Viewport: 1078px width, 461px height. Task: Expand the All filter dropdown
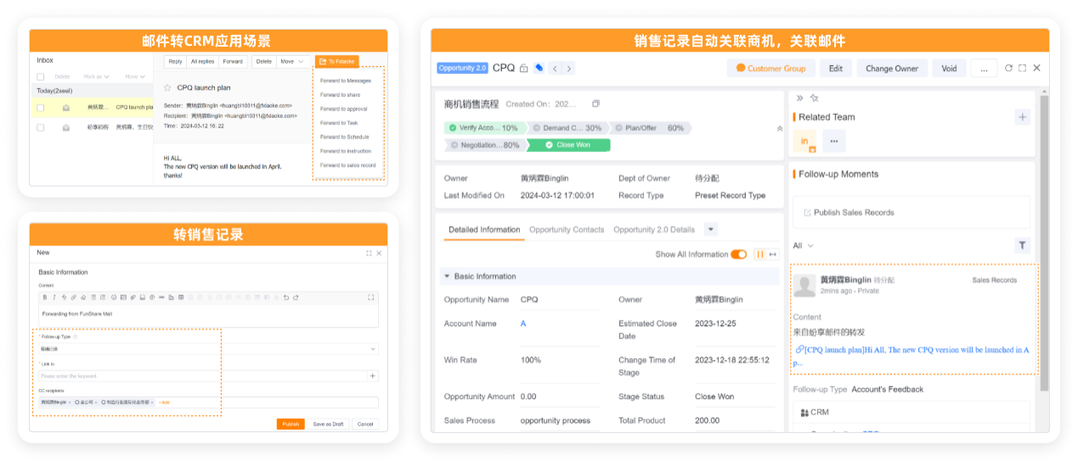tap(803, 245)
